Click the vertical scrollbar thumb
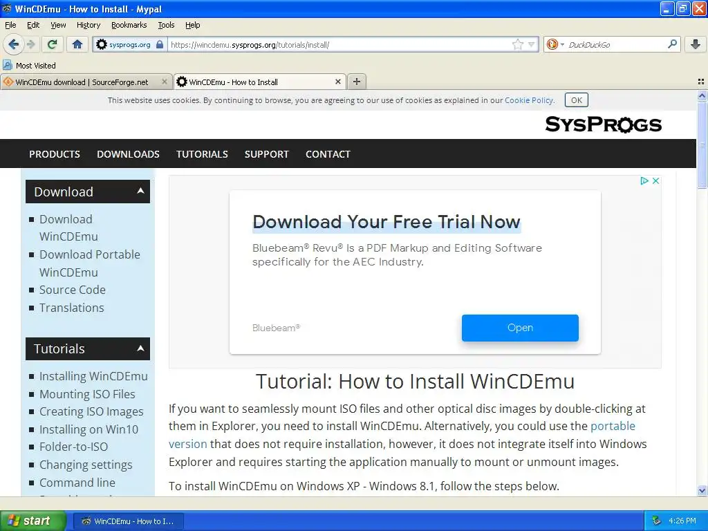Image resolution: width=708 pixels, height=531 pixels. click(702, 145)
